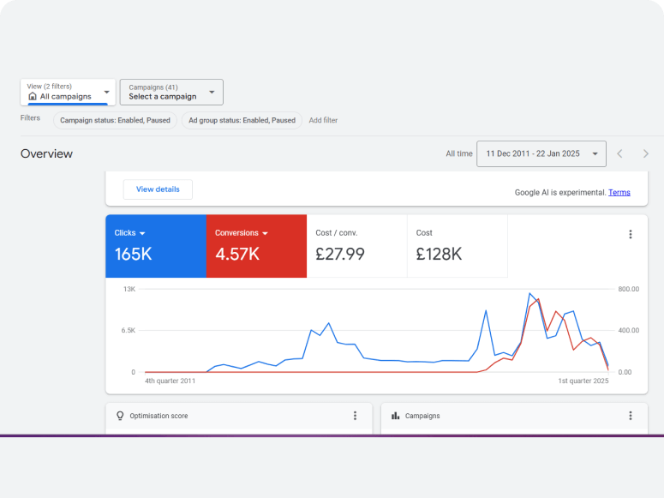Image resolution: width=664 pixels, height=498 pixels.
Task: Click the Optimisation score lightbulb icon
Action: click(120, 416)
